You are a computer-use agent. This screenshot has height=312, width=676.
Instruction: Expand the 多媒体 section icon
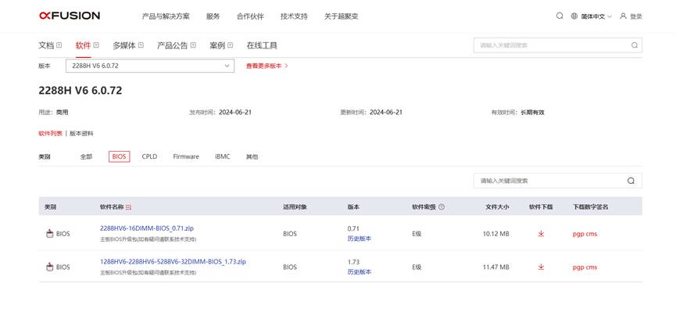coord(141,45)
